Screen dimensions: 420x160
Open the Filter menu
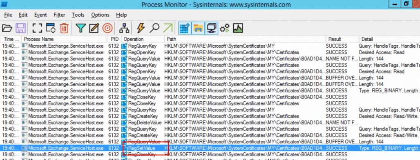pyautogui.click(x=59, y=15)
